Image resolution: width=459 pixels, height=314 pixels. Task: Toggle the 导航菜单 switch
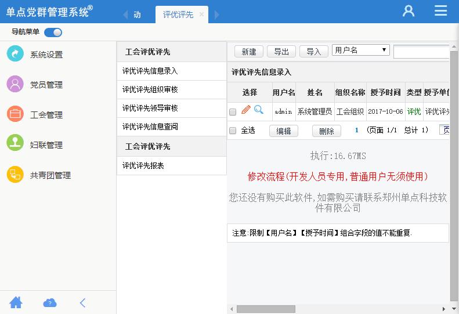pos(53,33)
